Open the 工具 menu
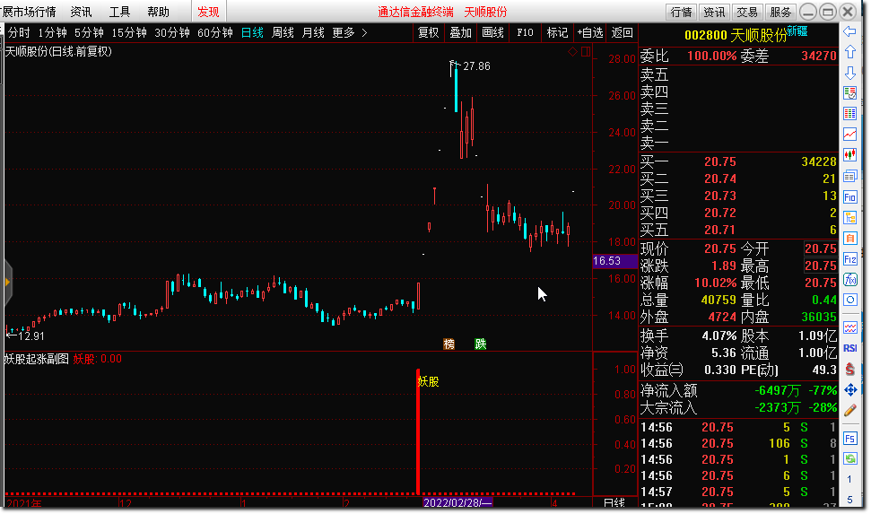Image resolution: width=871 pixels, height=514 pixels. tap(119, 12)
